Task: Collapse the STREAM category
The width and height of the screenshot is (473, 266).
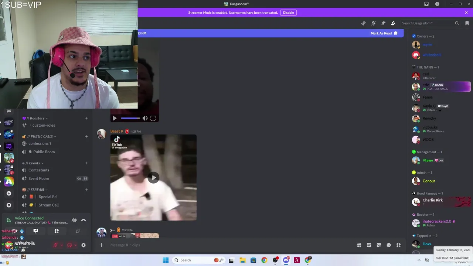Action: 35,190
